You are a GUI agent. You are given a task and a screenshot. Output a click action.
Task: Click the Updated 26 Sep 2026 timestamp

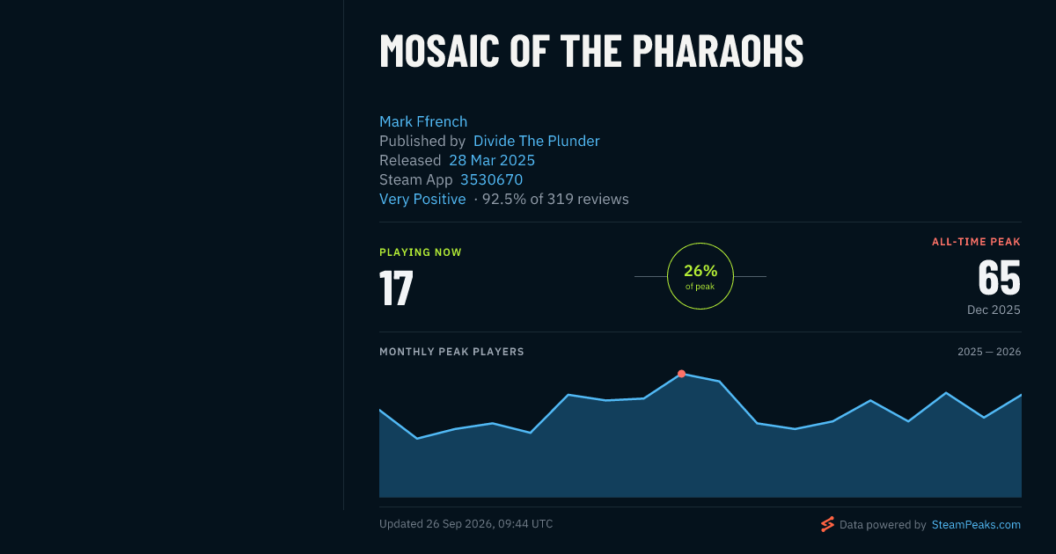coord(466,524)
